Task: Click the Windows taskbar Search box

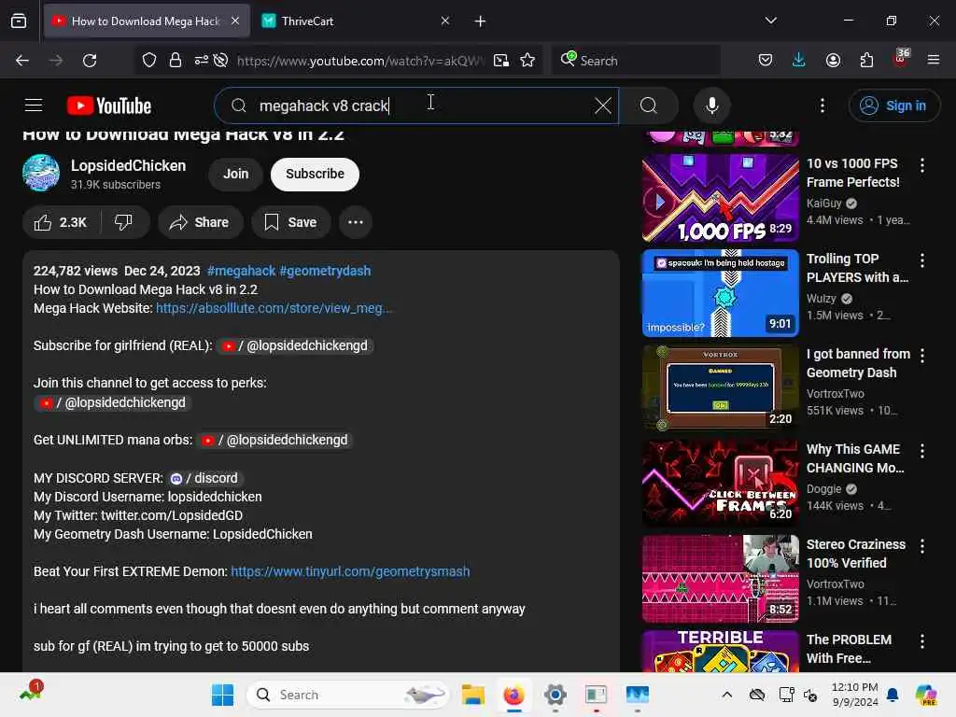Action: (x=347, y=695)
